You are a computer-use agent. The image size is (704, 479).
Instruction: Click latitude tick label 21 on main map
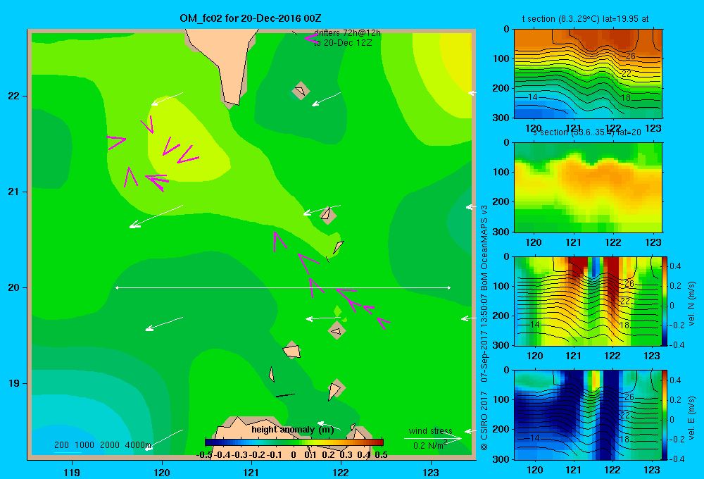point(14,192)
